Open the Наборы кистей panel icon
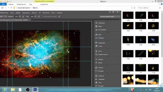The image size is (163, 92). [96, 54]
